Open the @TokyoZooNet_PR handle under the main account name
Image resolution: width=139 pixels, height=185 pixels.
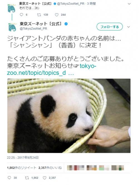point(33,29)
